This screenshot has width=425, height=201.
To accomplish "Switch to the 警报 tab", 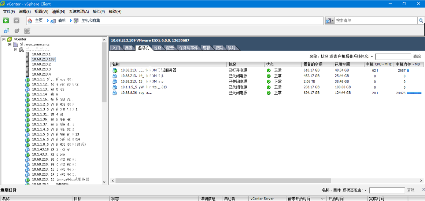I will (x=207, y=48).
